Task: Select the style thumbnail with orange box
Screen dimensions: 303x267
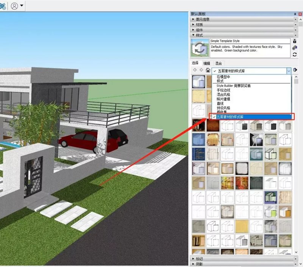Action: 285,212
